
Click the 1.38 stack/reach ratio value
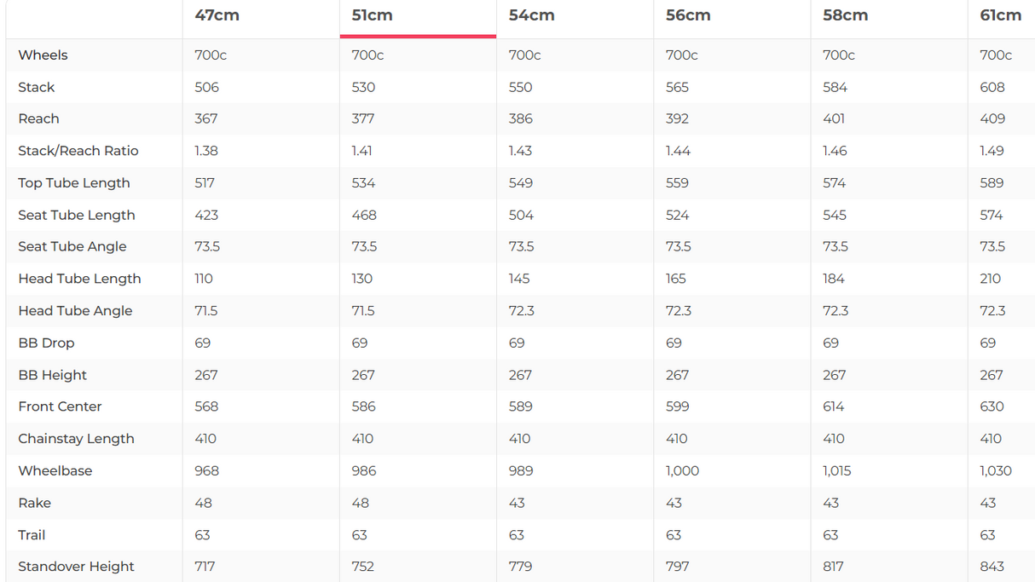pos(205,151)
